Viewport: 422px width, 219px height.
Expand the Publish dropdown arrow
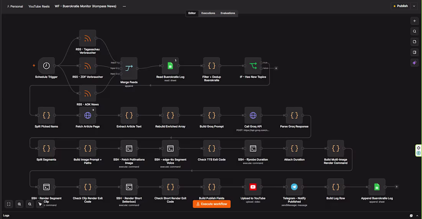pyautogui.click(x=414, y=6)
